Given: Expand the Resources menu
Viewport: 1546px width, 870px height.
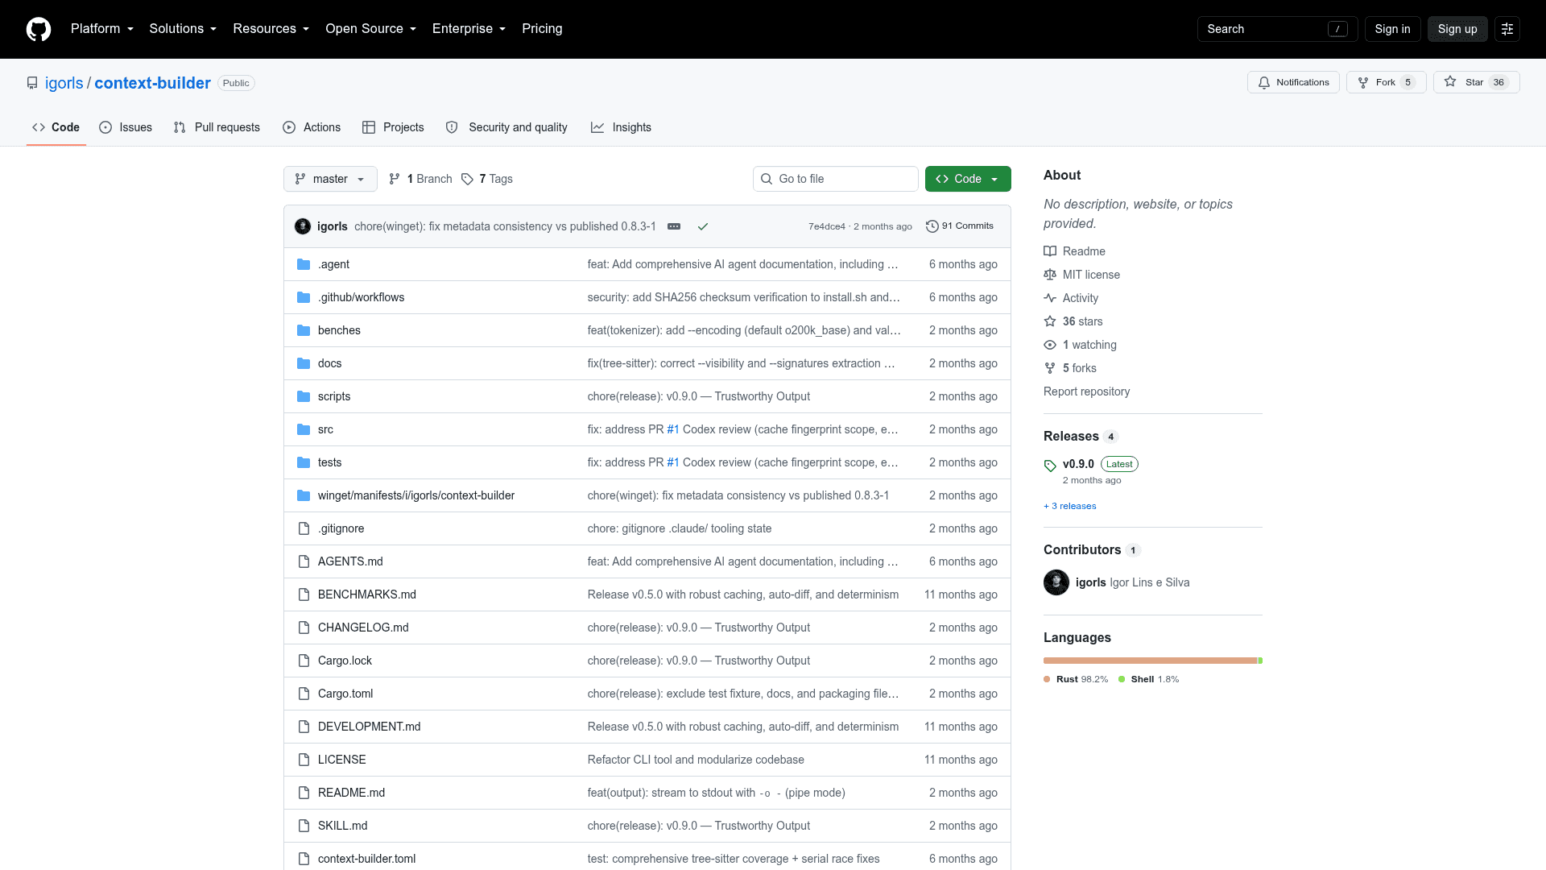Looking at the screenshot, I should pyautogui.click(x=271, y=29).
